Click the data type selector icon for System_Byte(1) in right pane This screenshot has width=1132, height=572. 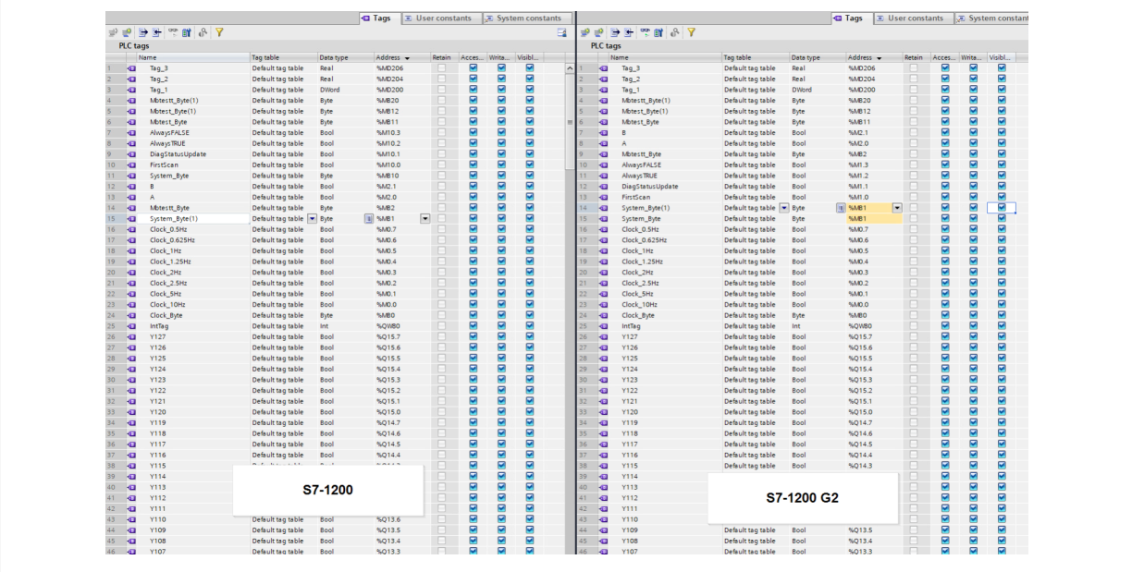click(x=841, y=208)
